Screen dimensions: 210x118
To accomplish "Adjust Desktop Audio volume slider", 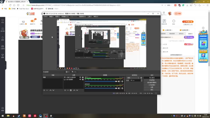I will pyautogui.click(x=101, y=88).
